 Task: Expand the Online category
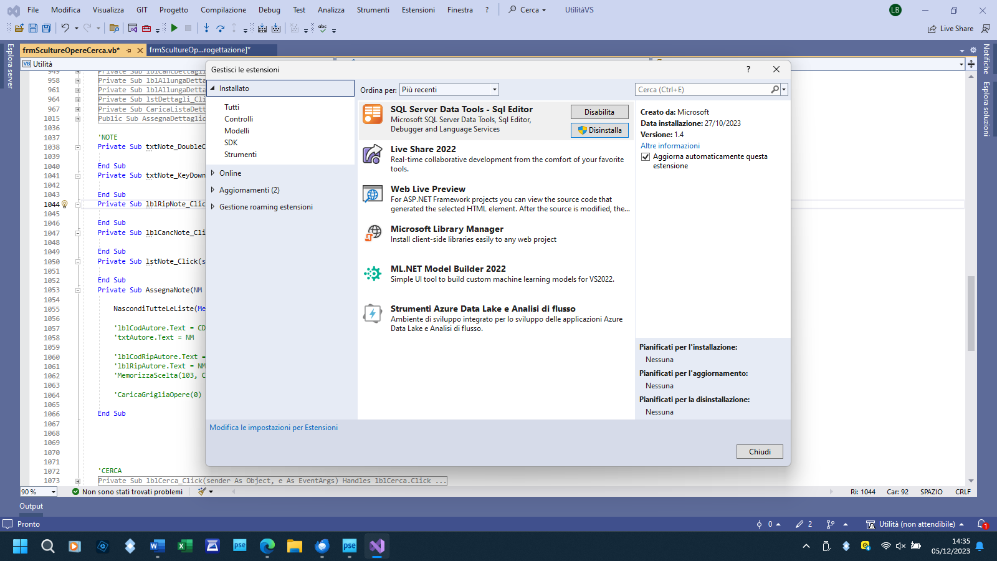[x=212, y=173]
